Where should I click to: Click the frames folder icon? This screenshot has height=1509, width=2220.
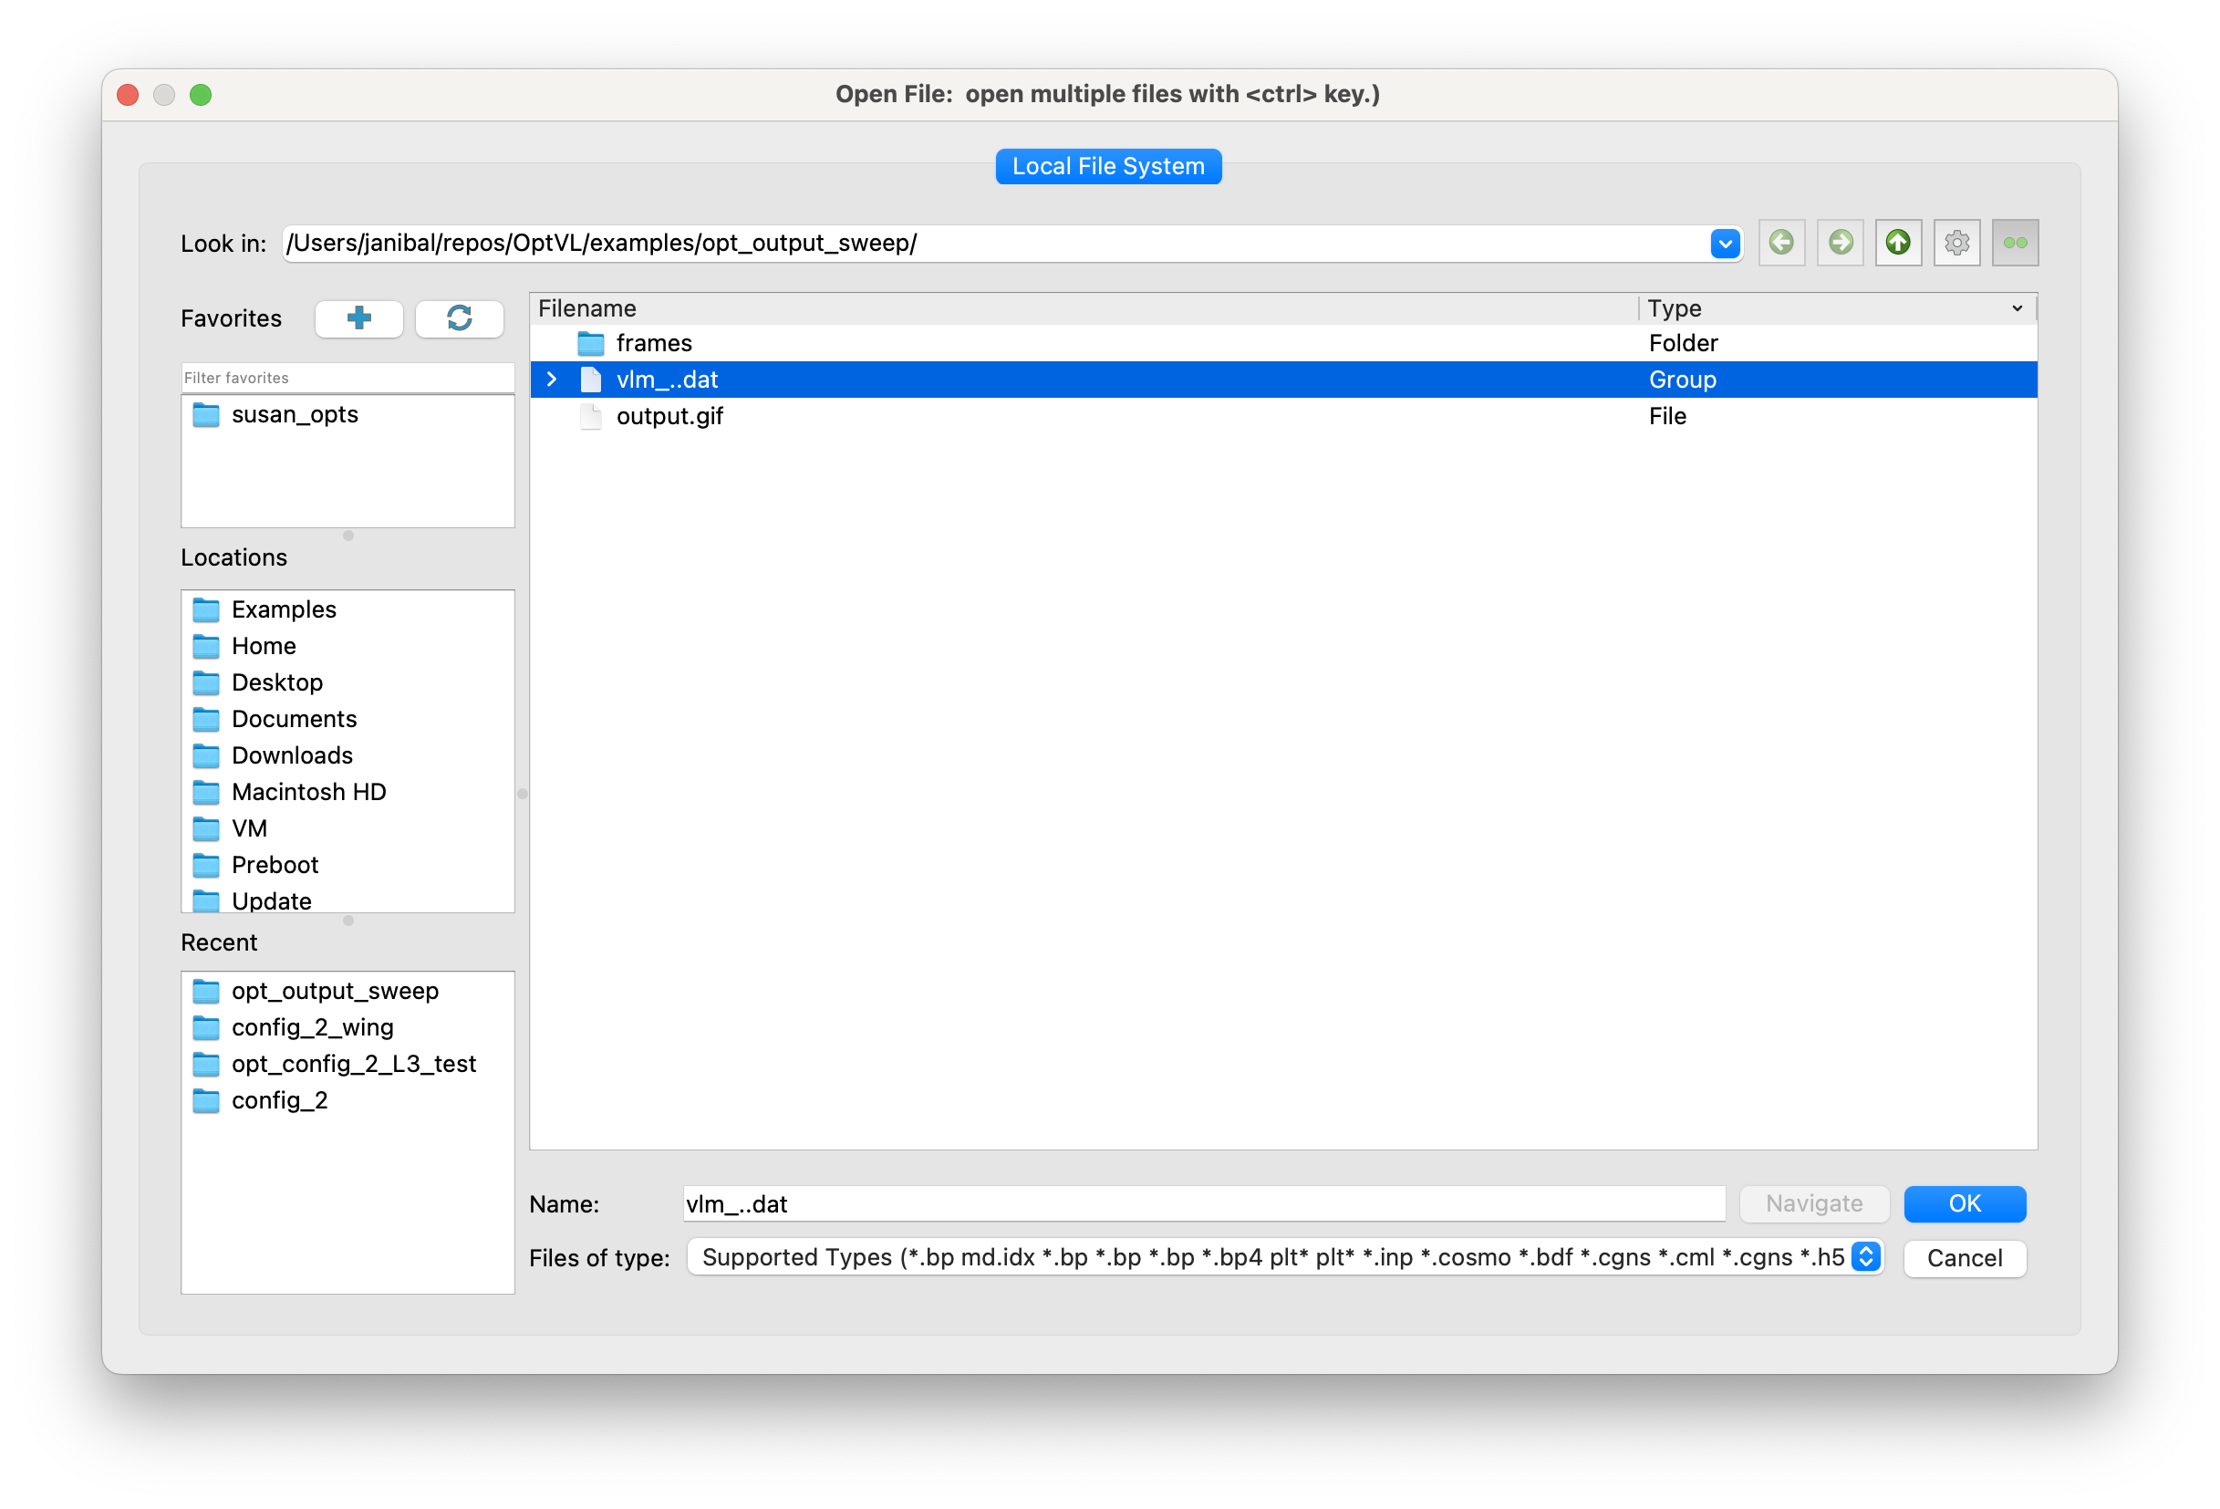click(x=590, y=343)
